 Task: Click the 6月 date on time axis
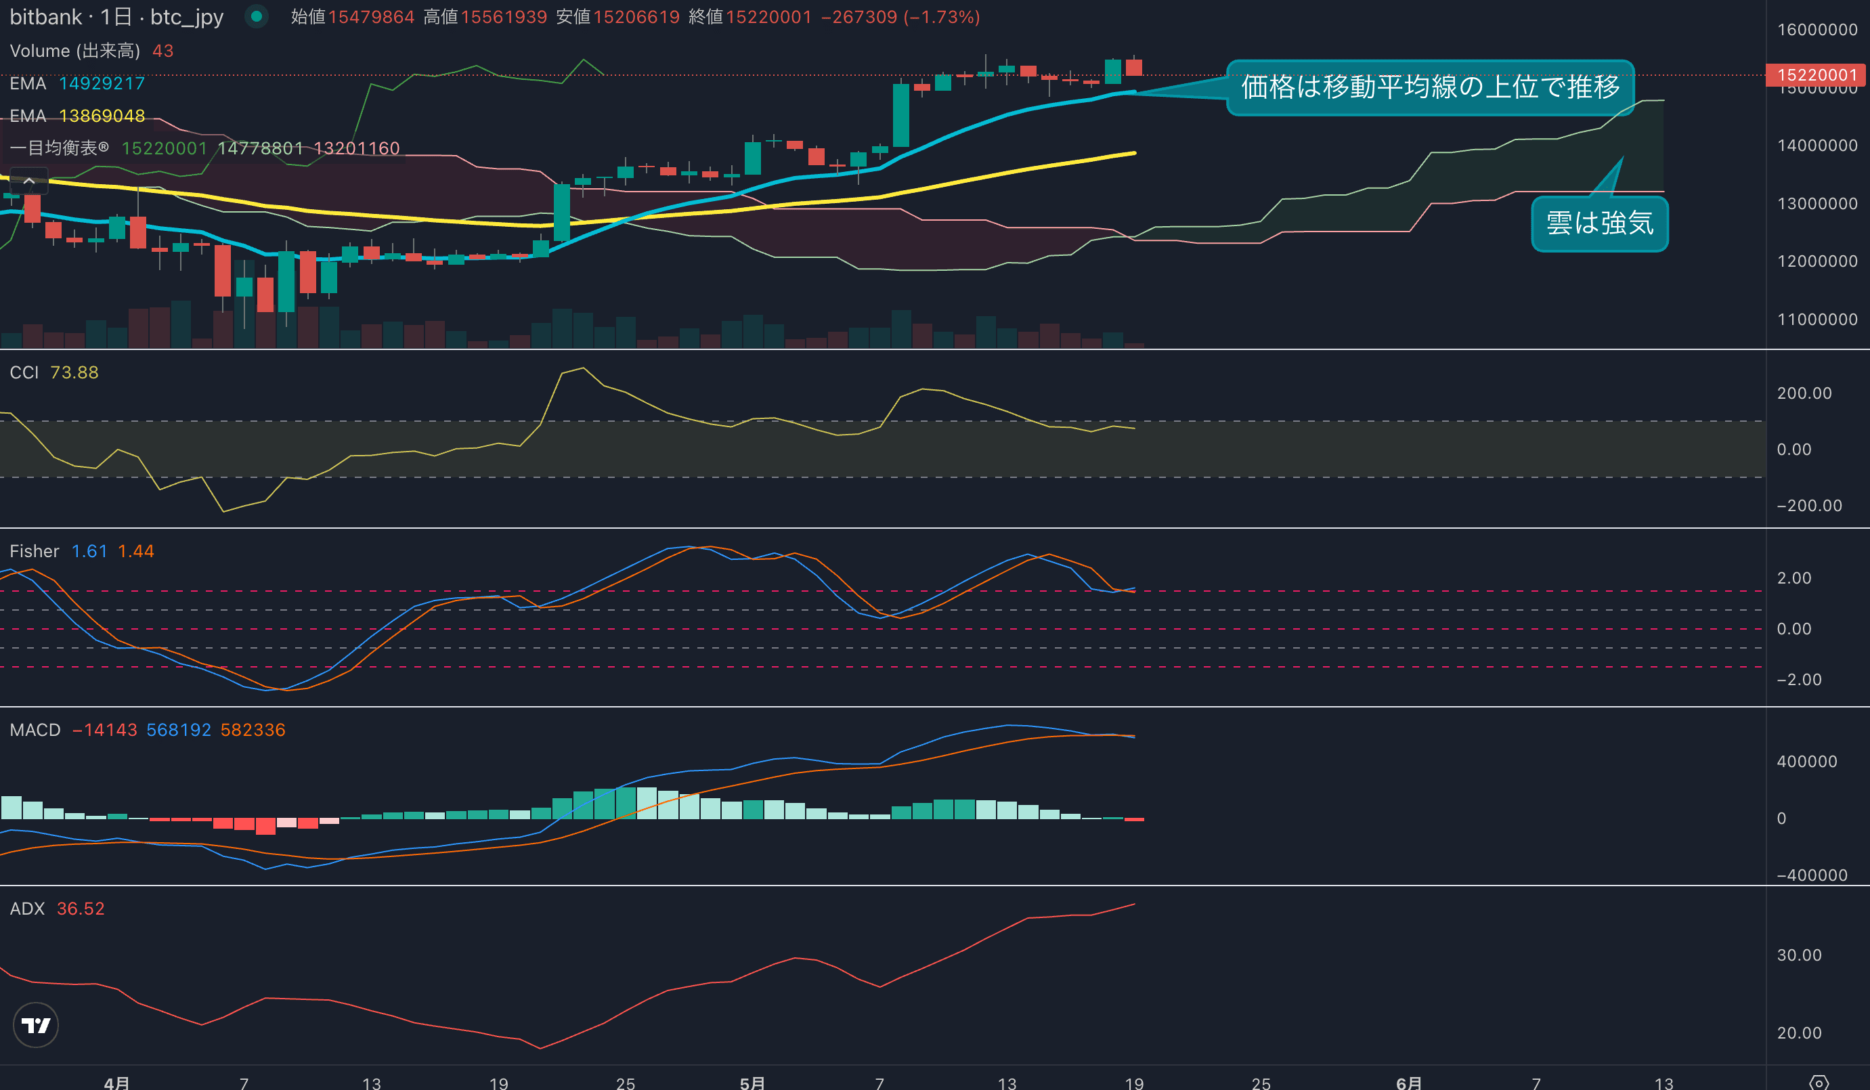(x=1408, y=1083)
